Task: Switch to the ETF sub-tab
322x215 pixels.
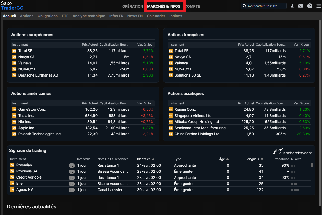Action: 65,16
